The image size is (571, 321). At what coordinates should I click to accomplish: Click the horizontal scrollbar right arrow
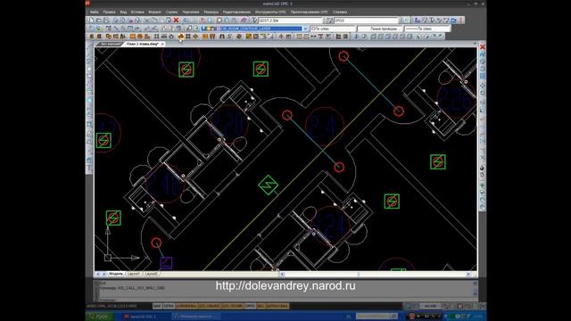click(x=468, y=274)
